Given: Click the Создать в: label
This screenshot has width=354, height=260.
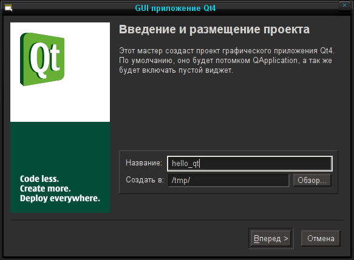Looking at the screenshot, I should 145,180.
